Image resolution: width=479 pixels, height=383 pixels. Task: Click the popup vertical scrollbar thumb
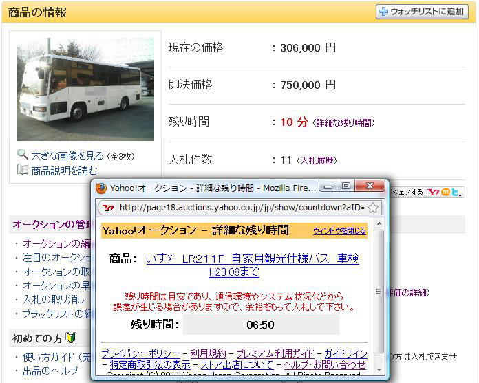pyautogui.click(x=379, y=292)
